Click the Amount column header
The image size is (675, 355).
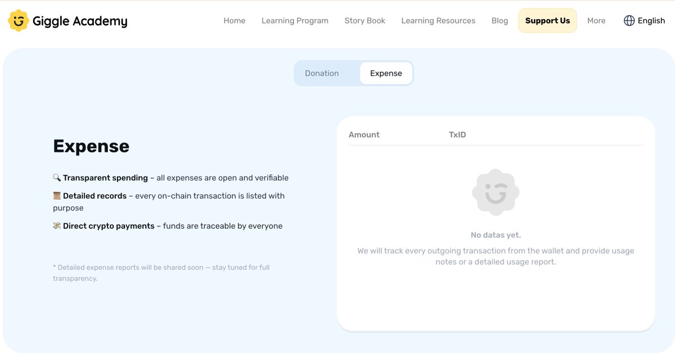click(x=364, y=135)
